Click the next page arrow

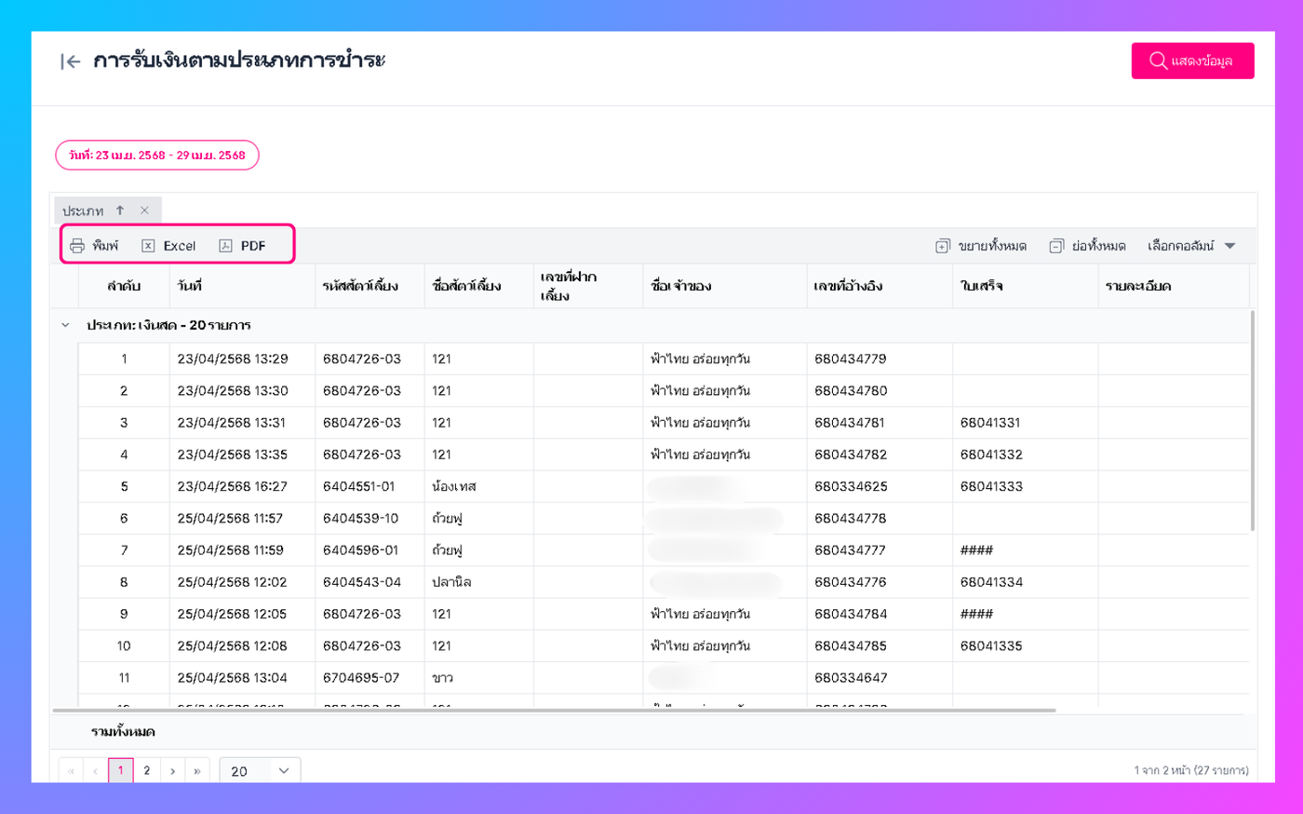172,770
